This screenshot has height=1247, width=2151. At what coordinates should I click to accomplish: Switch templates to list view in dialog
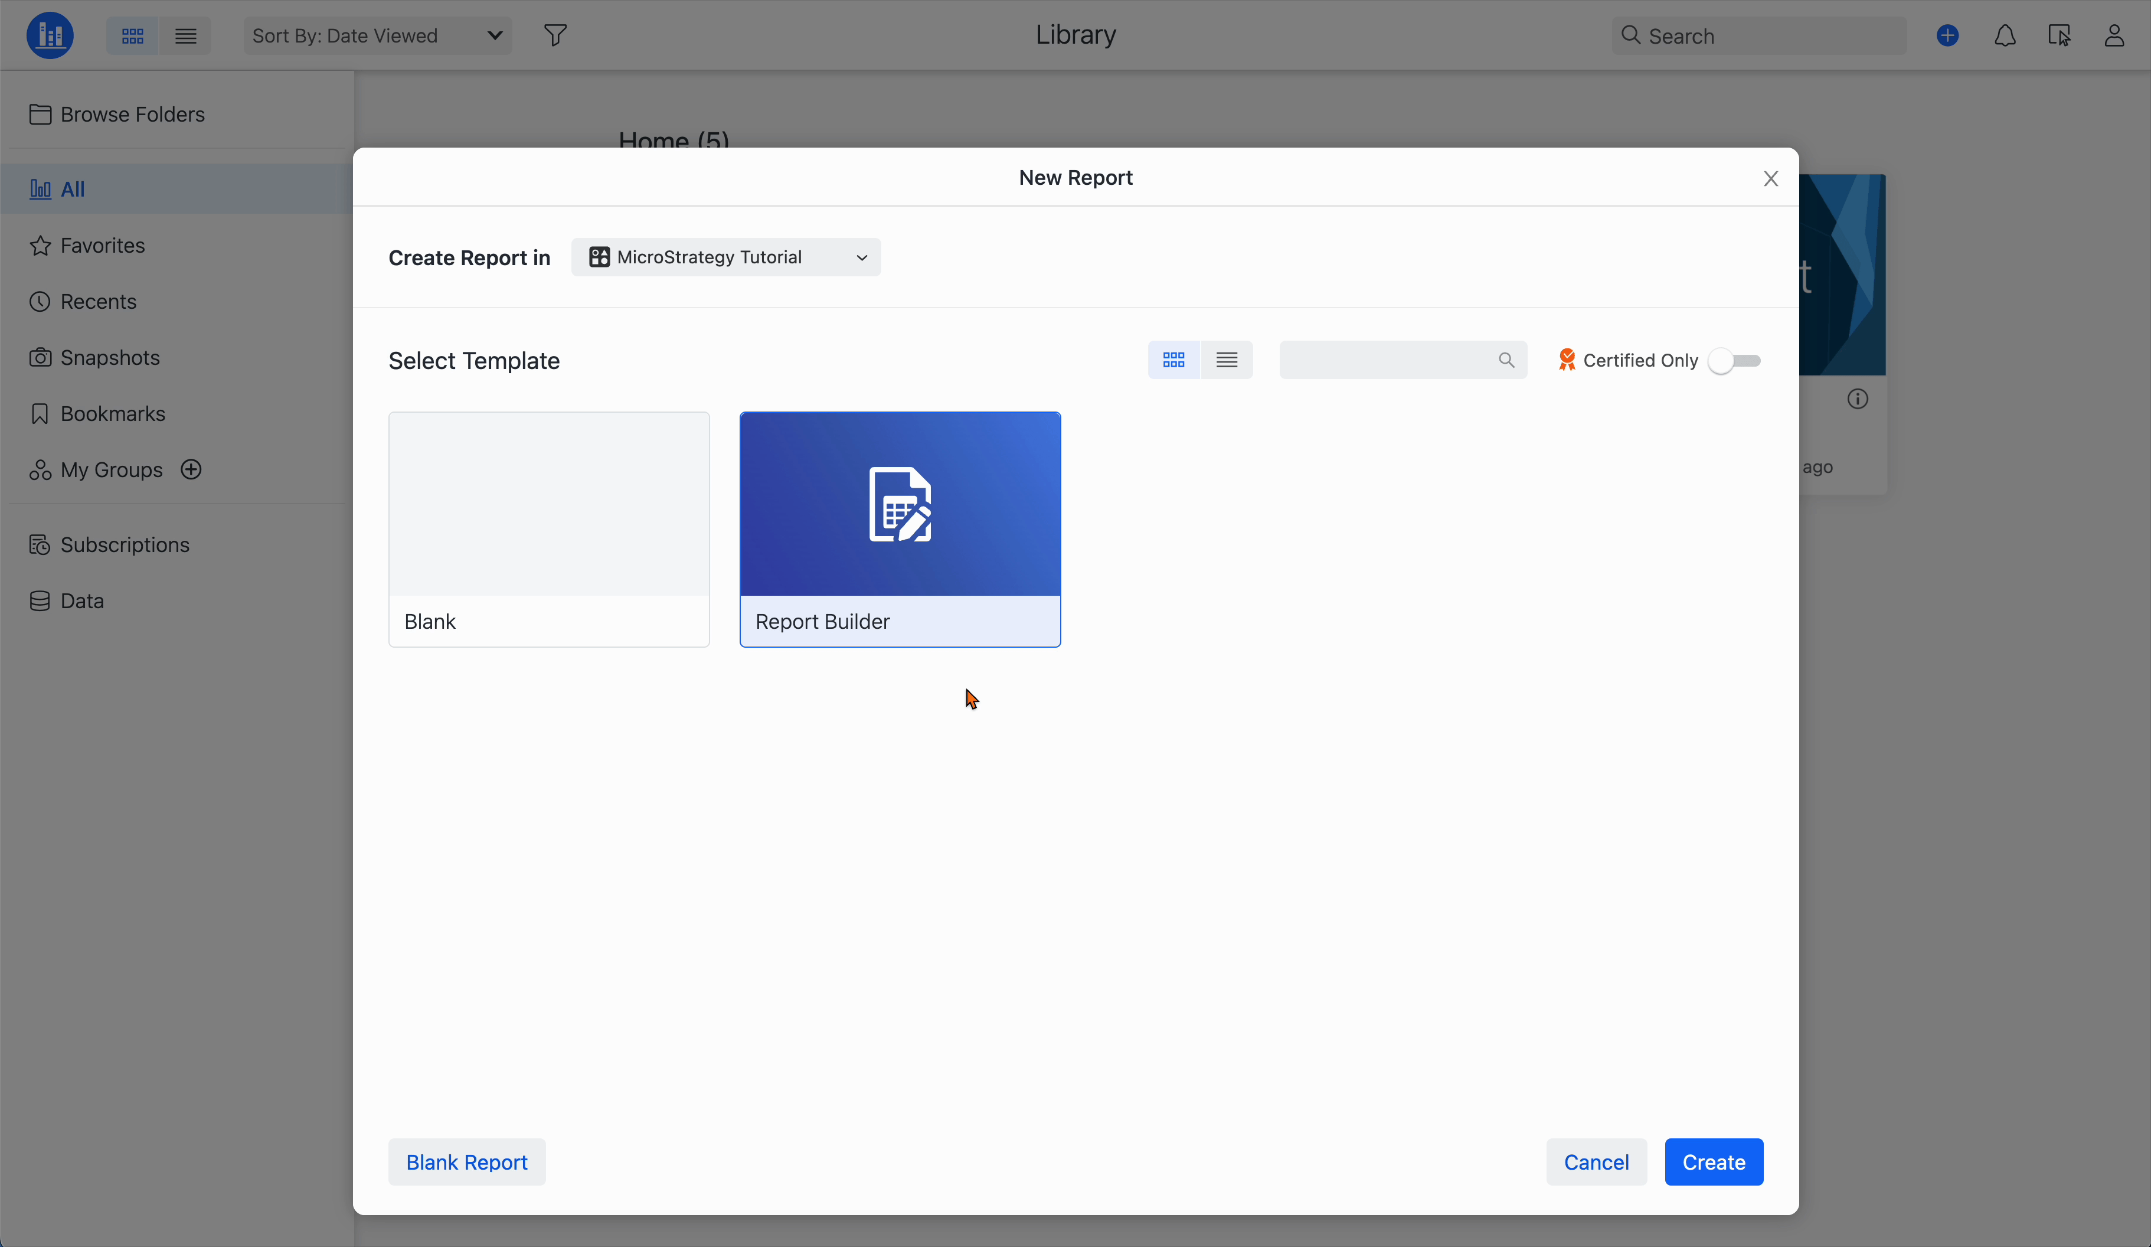pyautogui.click(x=1227, y=360)
